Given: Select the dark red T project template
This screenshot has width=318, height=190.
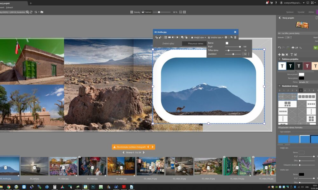Looking at the screenshot, I should click(x=307, y=66).
